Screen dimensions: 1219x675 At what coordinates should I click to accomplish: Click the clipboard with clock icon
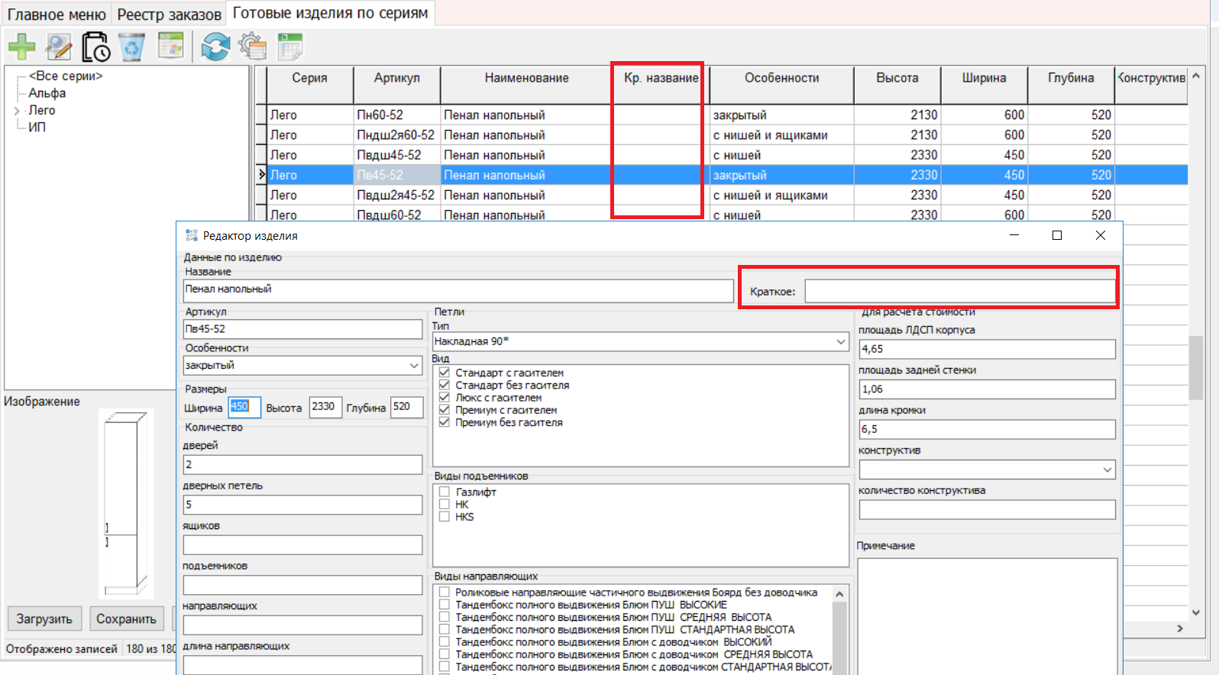pos(96,47)
